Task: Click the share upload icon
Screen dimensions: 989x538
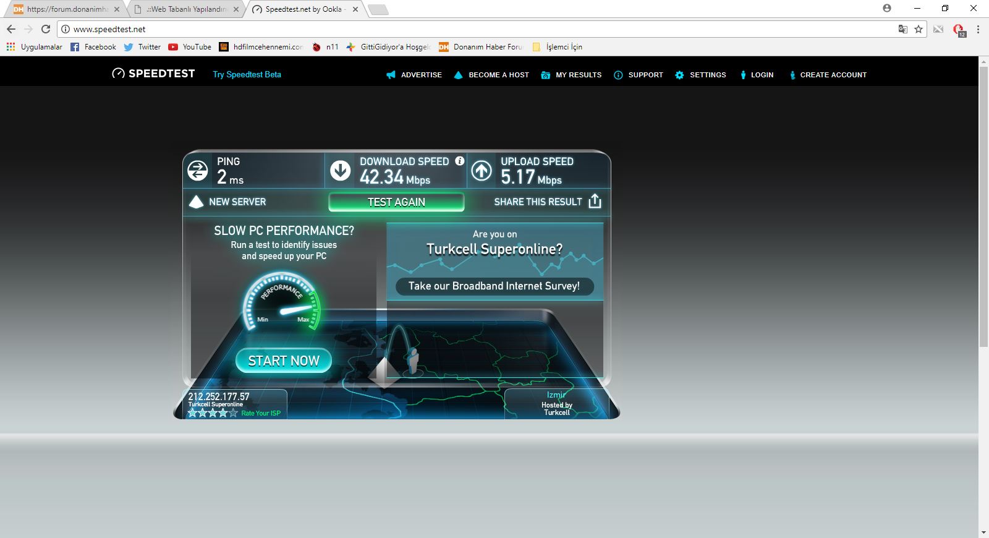Action: pyautogui.click(x=595, y=201)
